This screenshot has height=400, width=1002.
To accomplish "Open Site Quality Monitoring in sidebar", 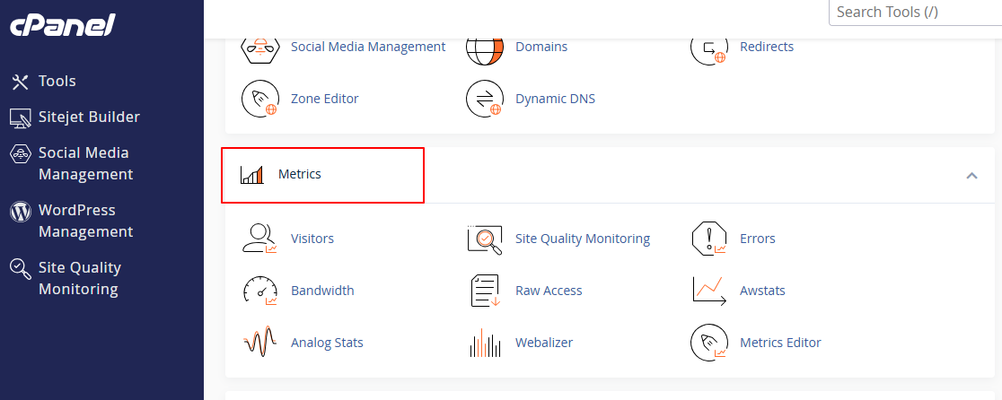I will [x=79, y=279].
